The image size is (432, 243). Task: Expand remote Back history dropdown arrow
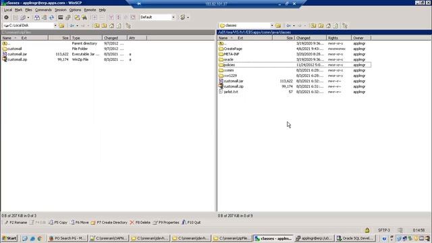[x=294, y=26]
